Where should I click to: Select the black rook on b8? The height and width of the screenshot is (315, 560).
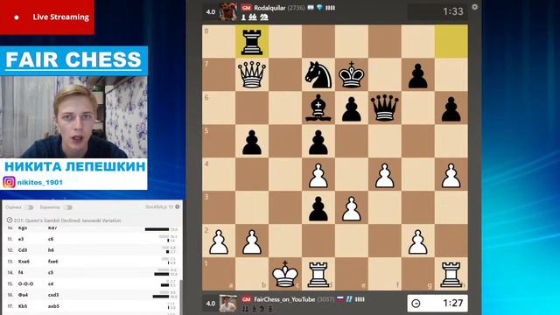coord(252,42)
